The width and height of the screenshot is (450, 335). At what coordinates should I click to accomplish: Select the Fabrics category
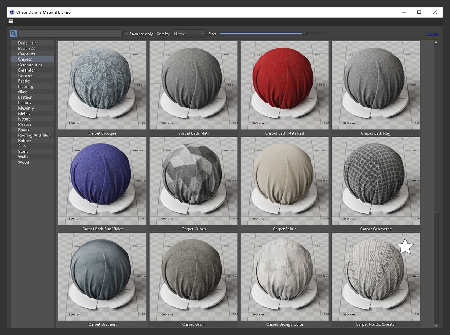tap(32, 81)
